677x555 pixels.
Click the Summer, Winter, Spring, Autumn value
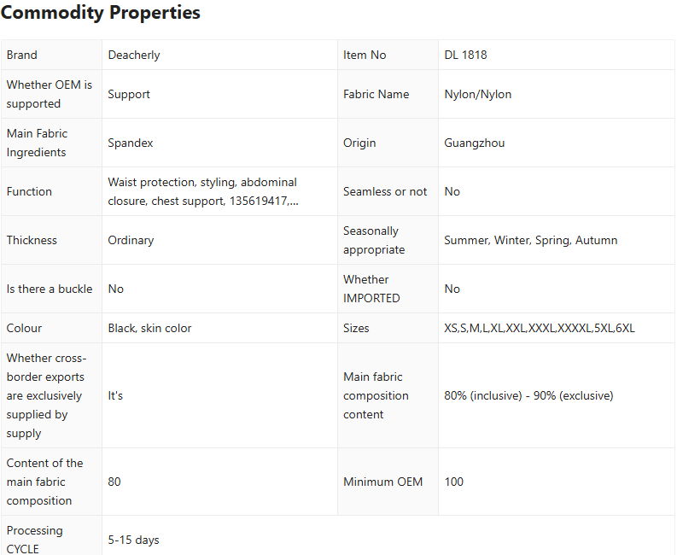tap(530, 240)
